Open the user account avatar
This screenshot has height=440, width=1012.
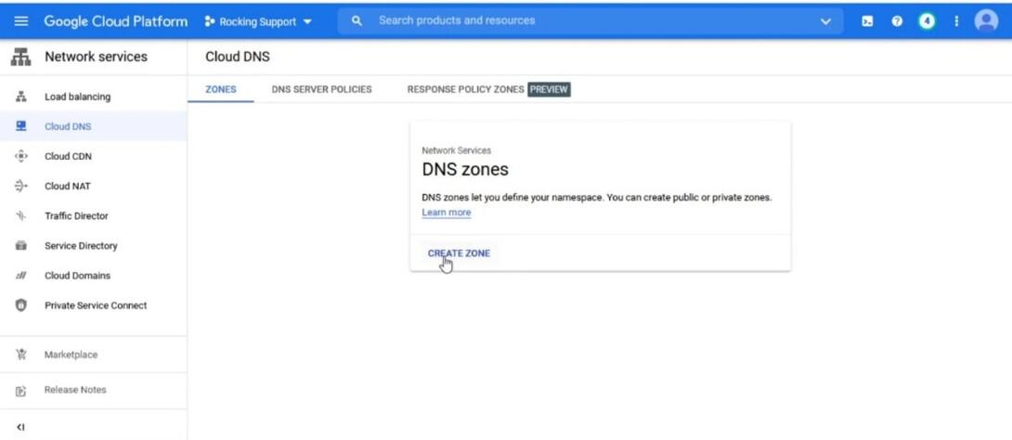click(986, 20)
